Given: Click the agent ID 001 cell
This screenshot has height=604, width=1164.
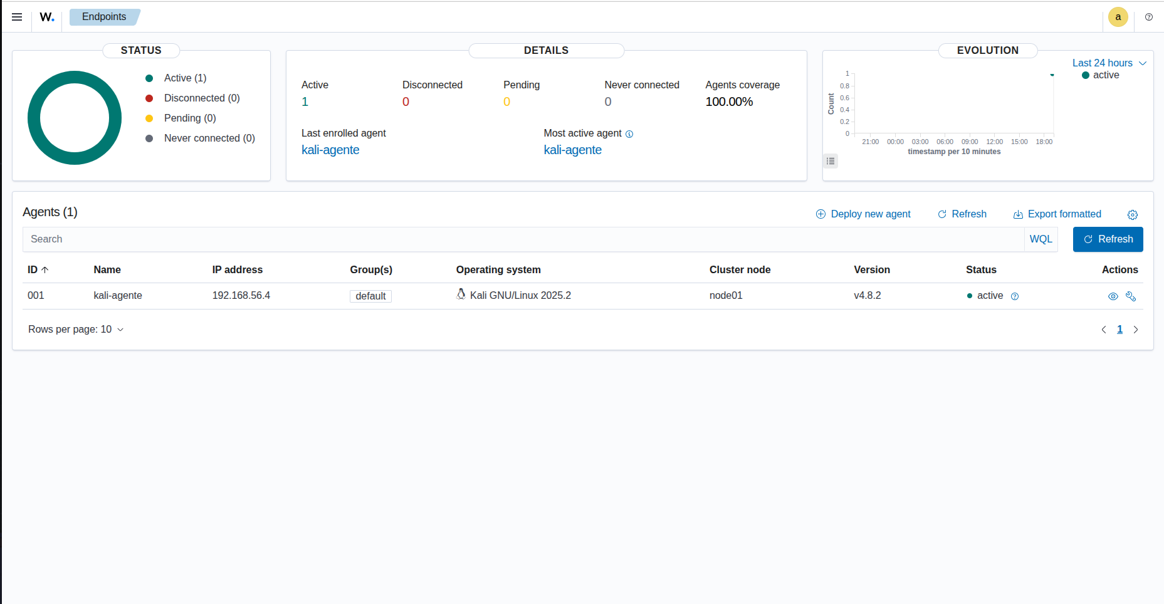Looking at the screenshot, I should pyautogui.click(x=36, y=296).
